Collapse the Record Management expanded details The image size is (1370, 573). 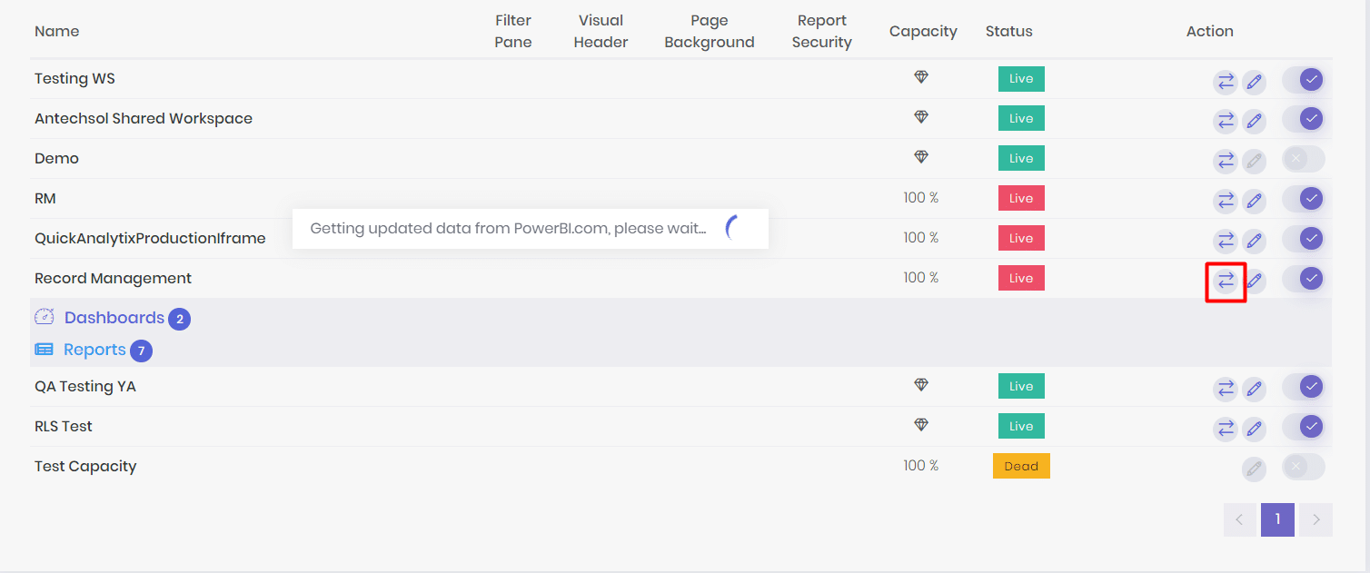(x=113, y=277)
